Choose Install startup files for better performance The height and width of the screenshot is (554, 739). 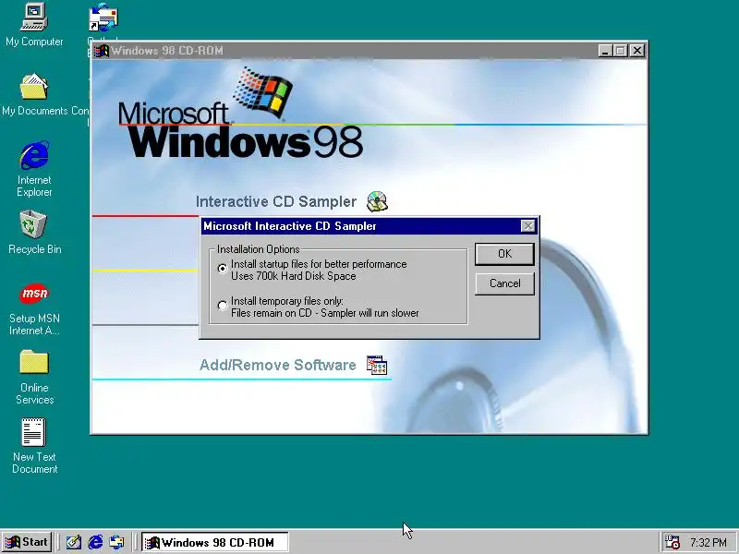(x=223, y=269)
